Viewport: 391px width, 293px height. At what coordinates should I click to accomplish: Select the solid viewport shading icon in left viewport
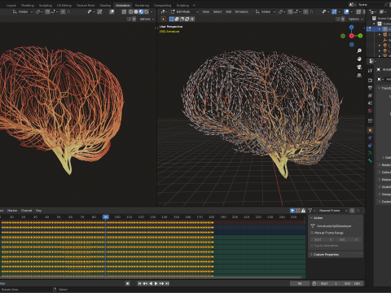[136, 11]
